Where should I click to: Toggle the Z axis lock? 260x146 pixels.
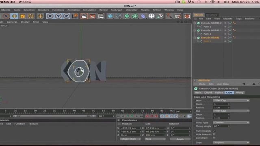coord(66,16)
